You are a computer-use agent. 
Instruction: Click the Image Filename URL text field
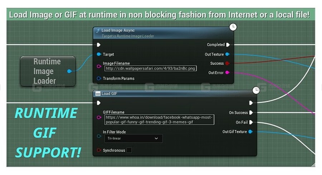pyautogui.click(x=150, y=69)
